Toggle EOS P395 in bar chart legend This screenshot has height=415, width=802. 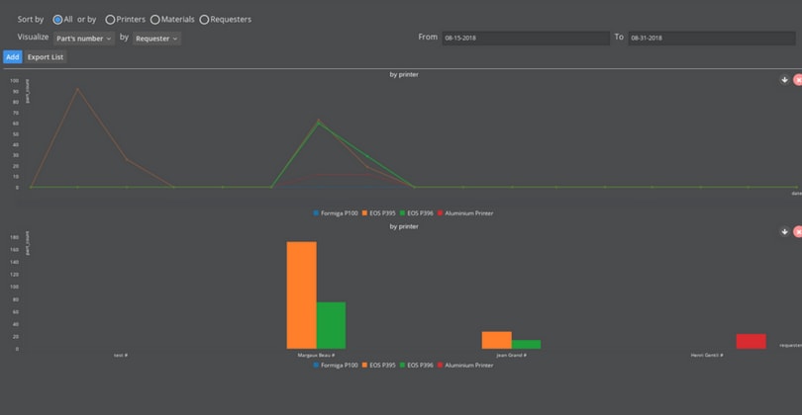tap(379, 365)
